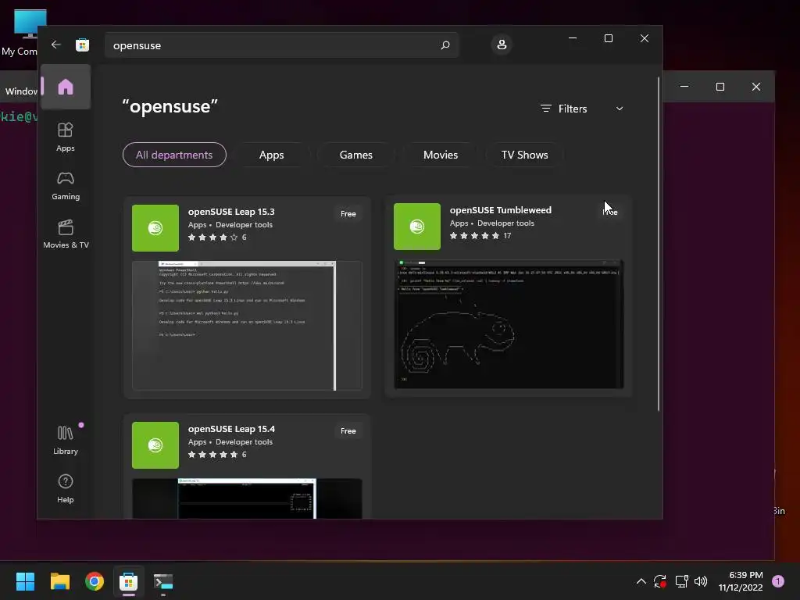The height and width of the screenshot is (600, 800).
Task: Click the openSUSE Leap 15.4 screenshot thumbnail
Action: click(247, 498)
